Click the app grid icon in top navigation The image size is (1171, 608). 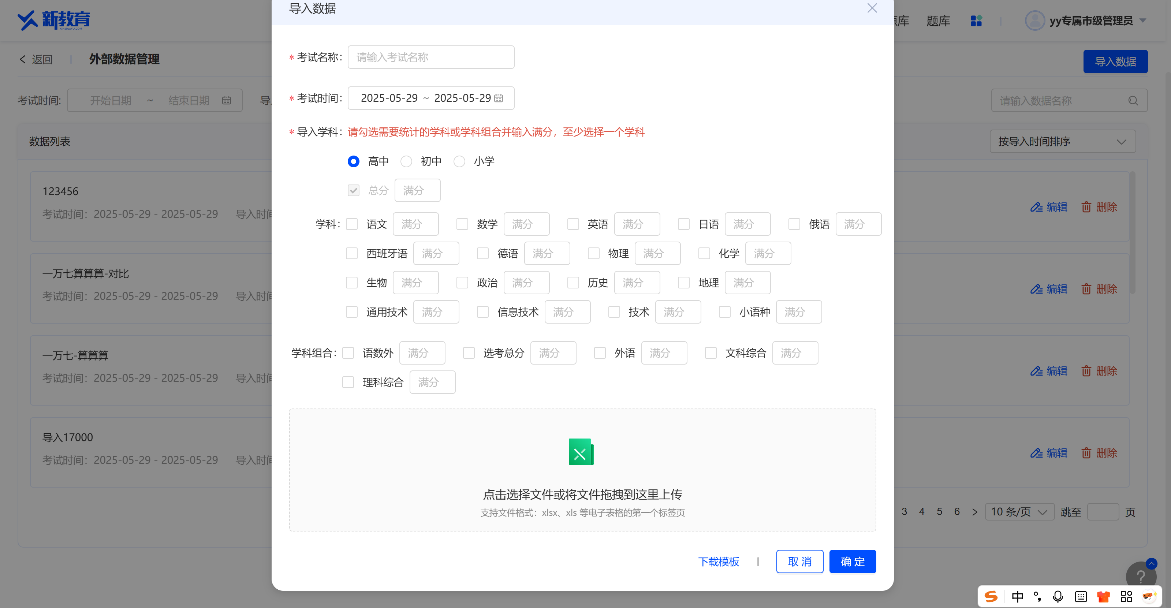pos(976,21)
